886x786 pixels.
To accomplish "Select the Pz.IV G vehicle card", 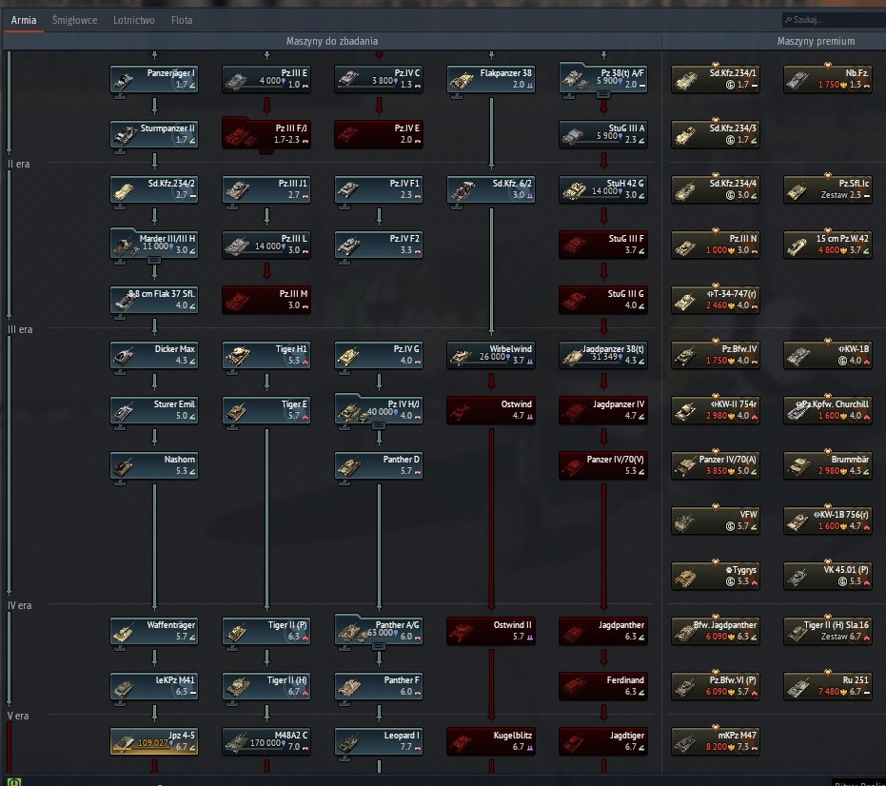I will coord(379,355).
